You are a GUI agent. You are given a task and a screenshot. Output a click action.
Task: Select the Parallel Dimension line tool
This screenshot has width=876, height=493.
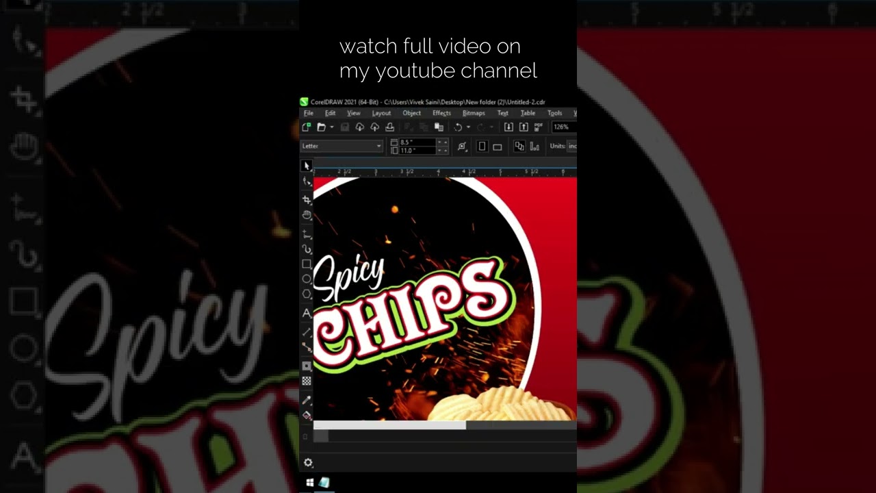[307, 332]
